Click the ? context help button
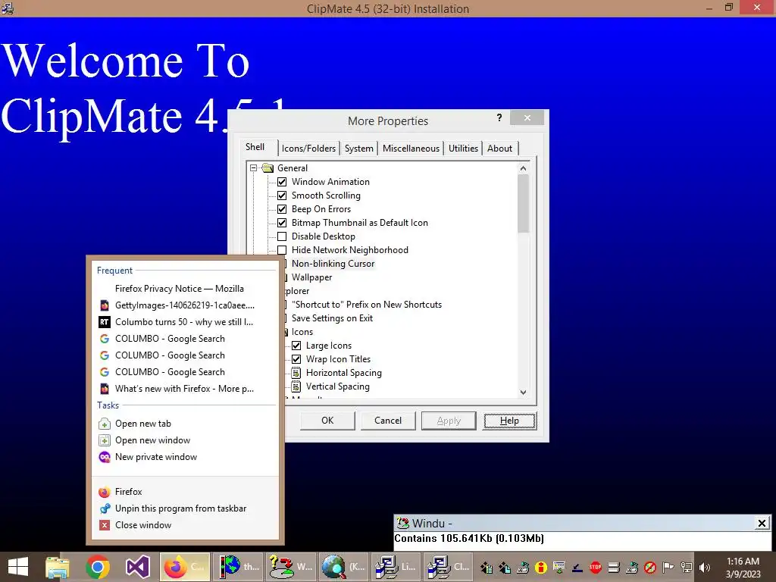Viewport: 776px width, 582px height. pos(499,117)
